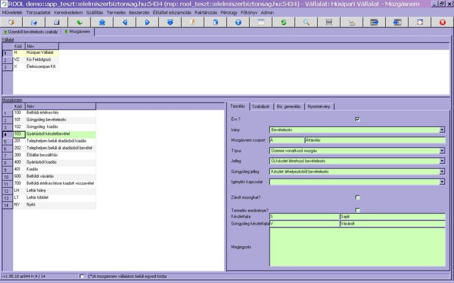
Task: Uncheck the Érv.? checkbox
Action: coord(358,119)
